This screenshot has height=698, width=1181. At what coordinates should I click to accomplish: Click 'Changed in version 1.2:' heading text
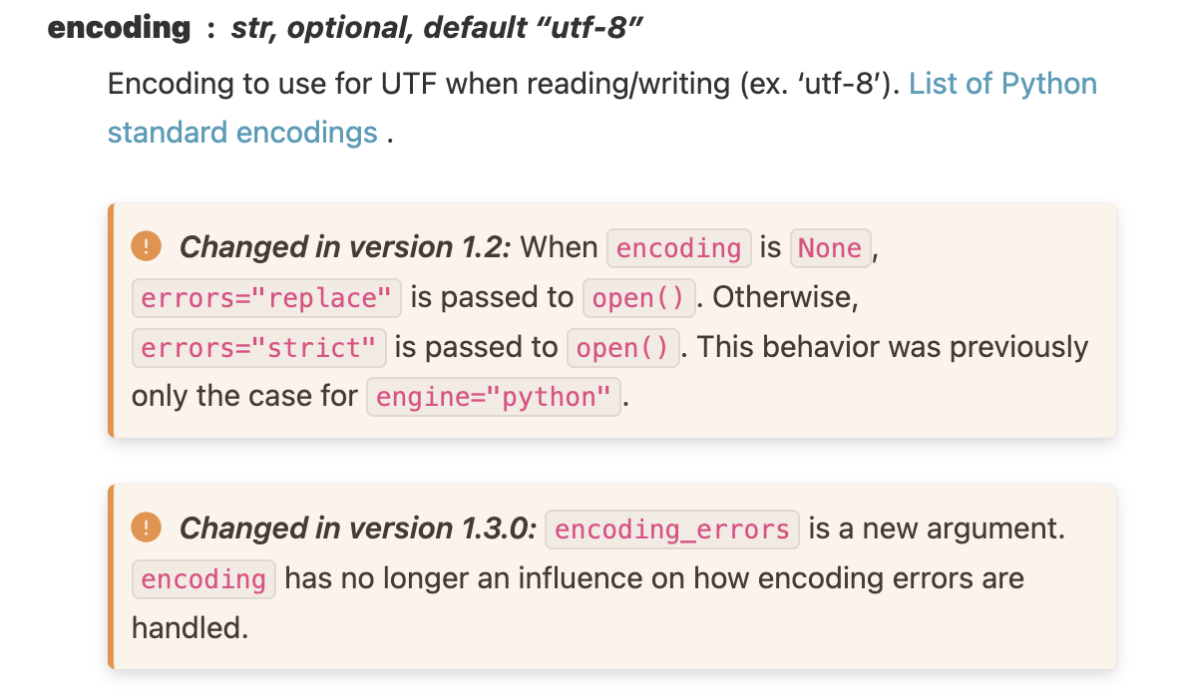tap(346, 247)
